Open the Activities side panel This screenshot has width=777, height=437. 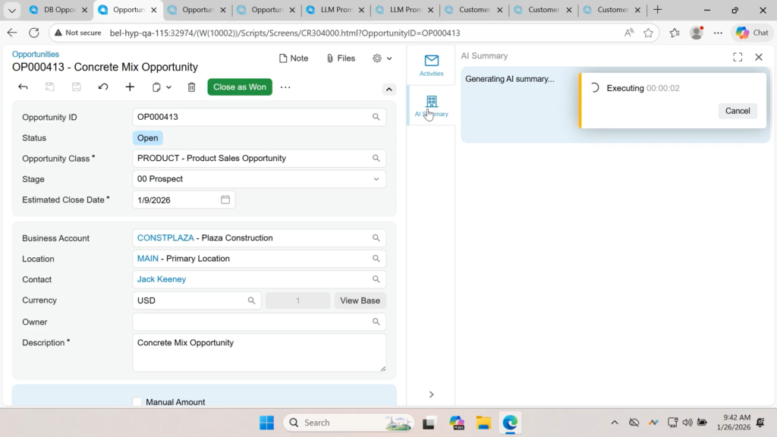coord(431,65)
